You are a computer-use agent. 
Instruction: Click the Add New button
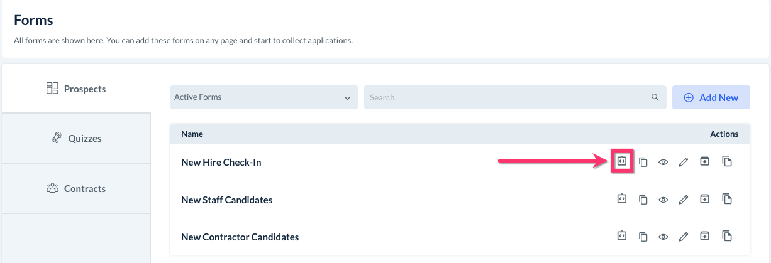(711, 97)
